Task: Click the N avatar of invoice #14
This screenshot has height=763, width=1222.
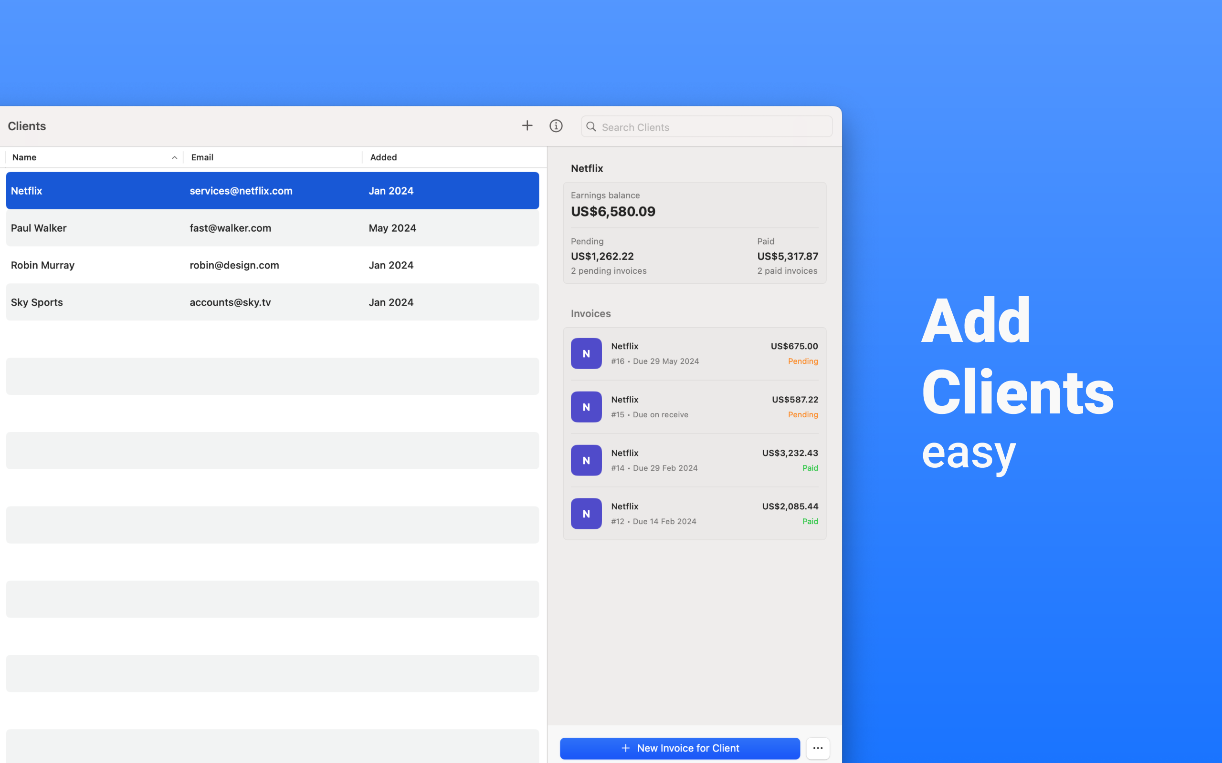Action: 586,460
